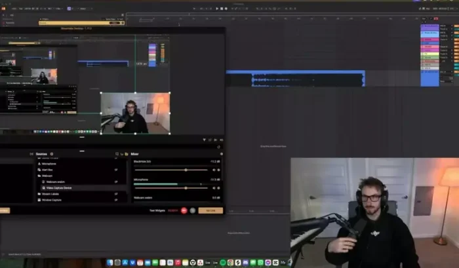
Task: Toggle visibility of Video Capture Device source
Action: point(116,187)
